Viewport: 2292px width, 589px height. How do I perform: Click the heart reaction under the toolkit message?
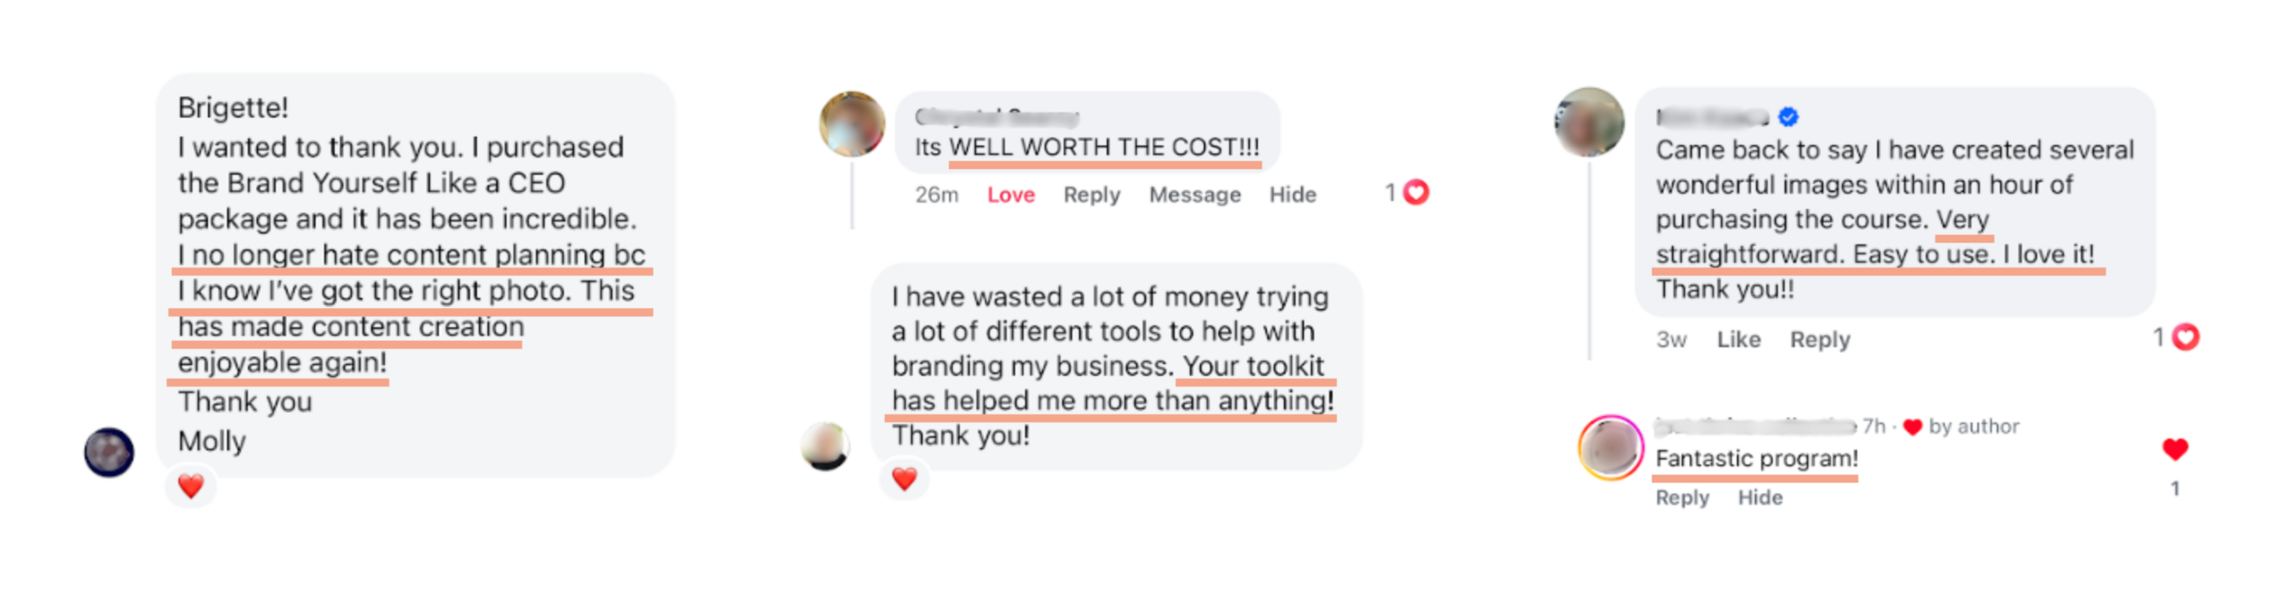[904, 479]
